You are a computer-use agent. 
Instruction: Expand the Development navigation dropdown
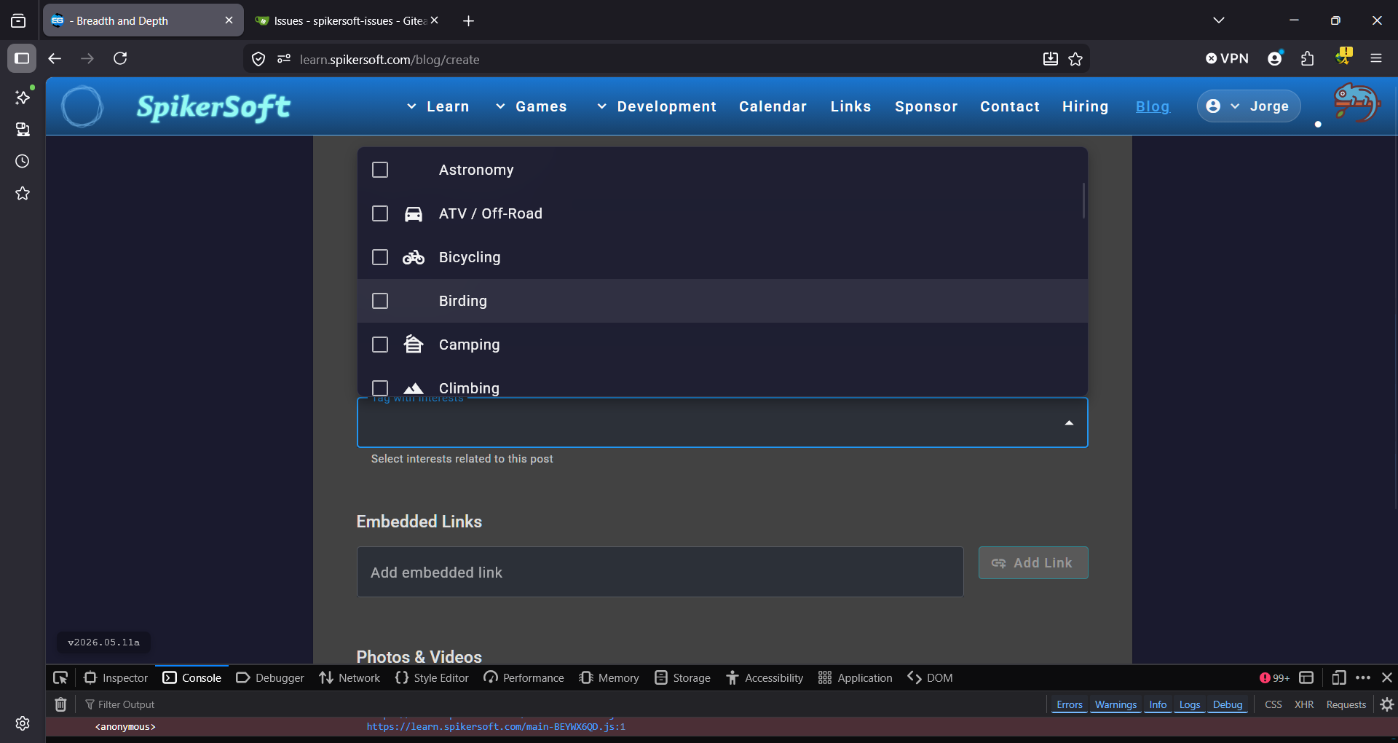pos(656,106)
